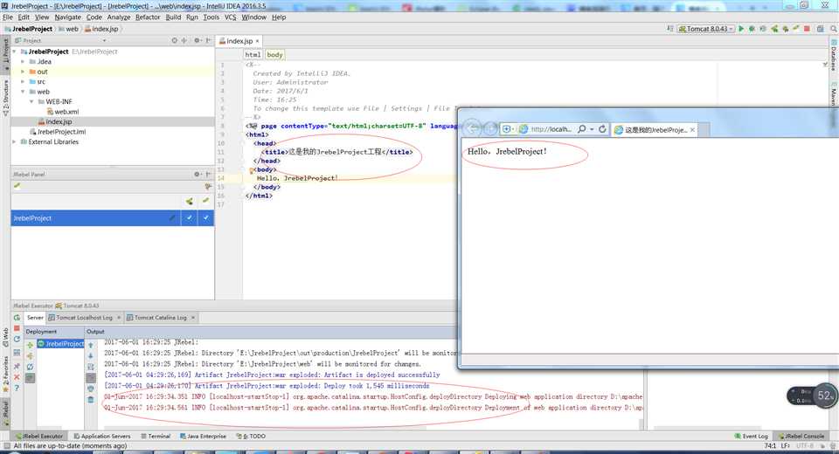Screen dimensions: 839x454
Task: Select web.xml in the project tree
Action: pos(63,112)
